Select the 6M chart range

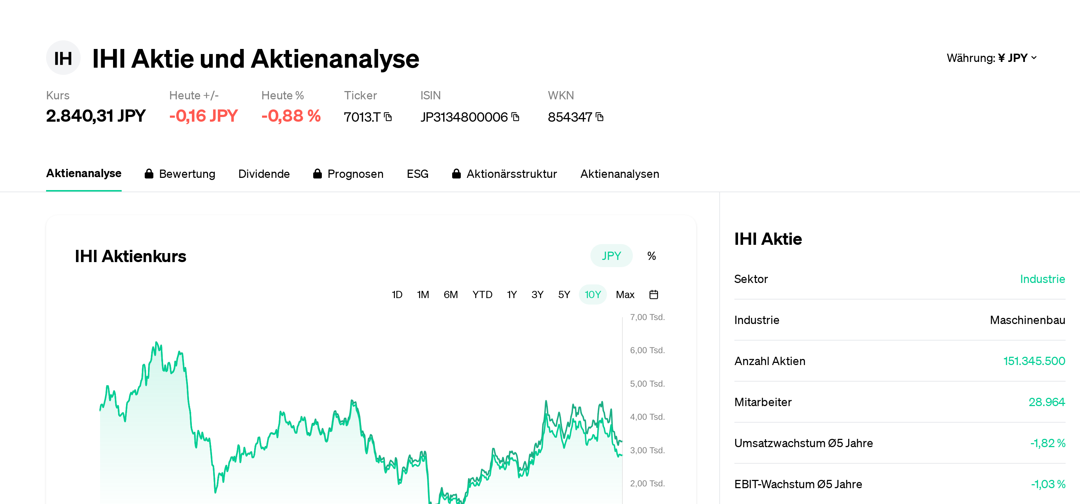(x=450, y=295)
